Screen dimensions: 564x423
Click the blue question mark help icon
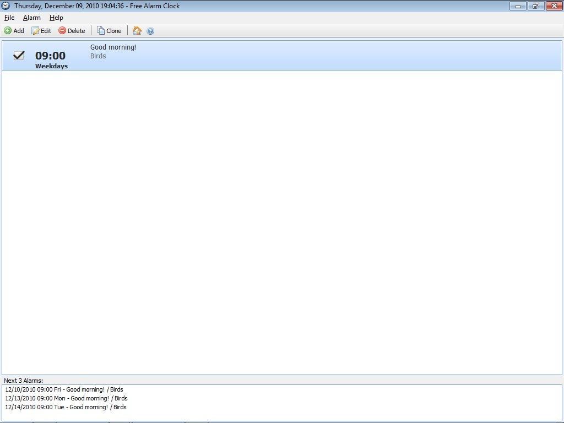click(x=150, y=31)
